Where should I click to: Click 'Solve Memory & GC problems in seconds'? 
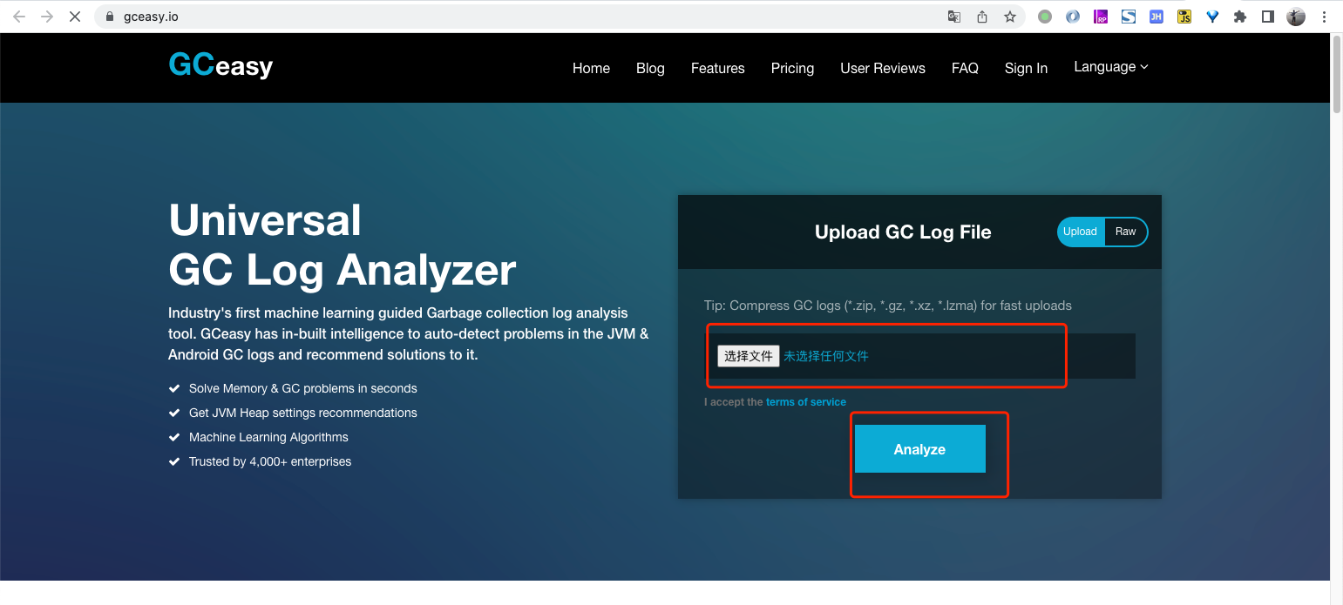(303, 388)
